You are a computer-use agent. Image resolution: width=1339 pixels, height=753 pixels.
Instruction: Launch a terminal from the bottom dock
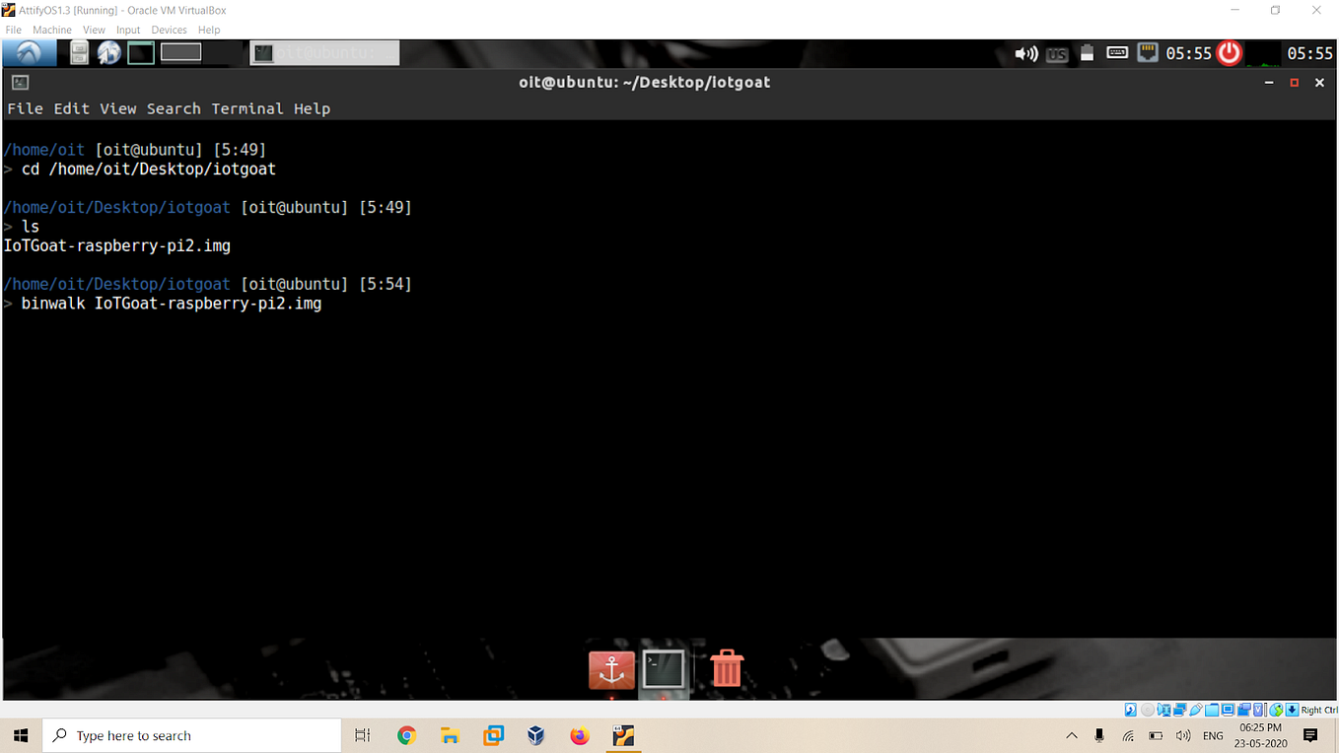pyautogui.click(x=665, y=669)
